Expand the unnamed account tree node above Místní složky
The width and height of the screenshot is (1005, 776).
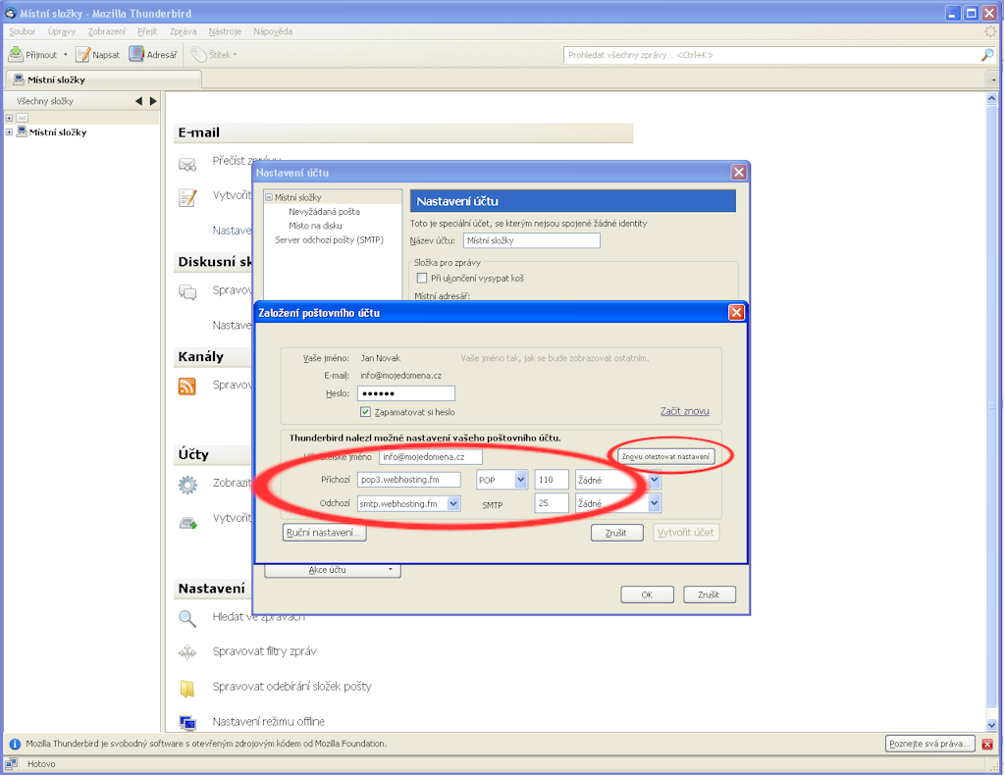(x=9, y=118)
